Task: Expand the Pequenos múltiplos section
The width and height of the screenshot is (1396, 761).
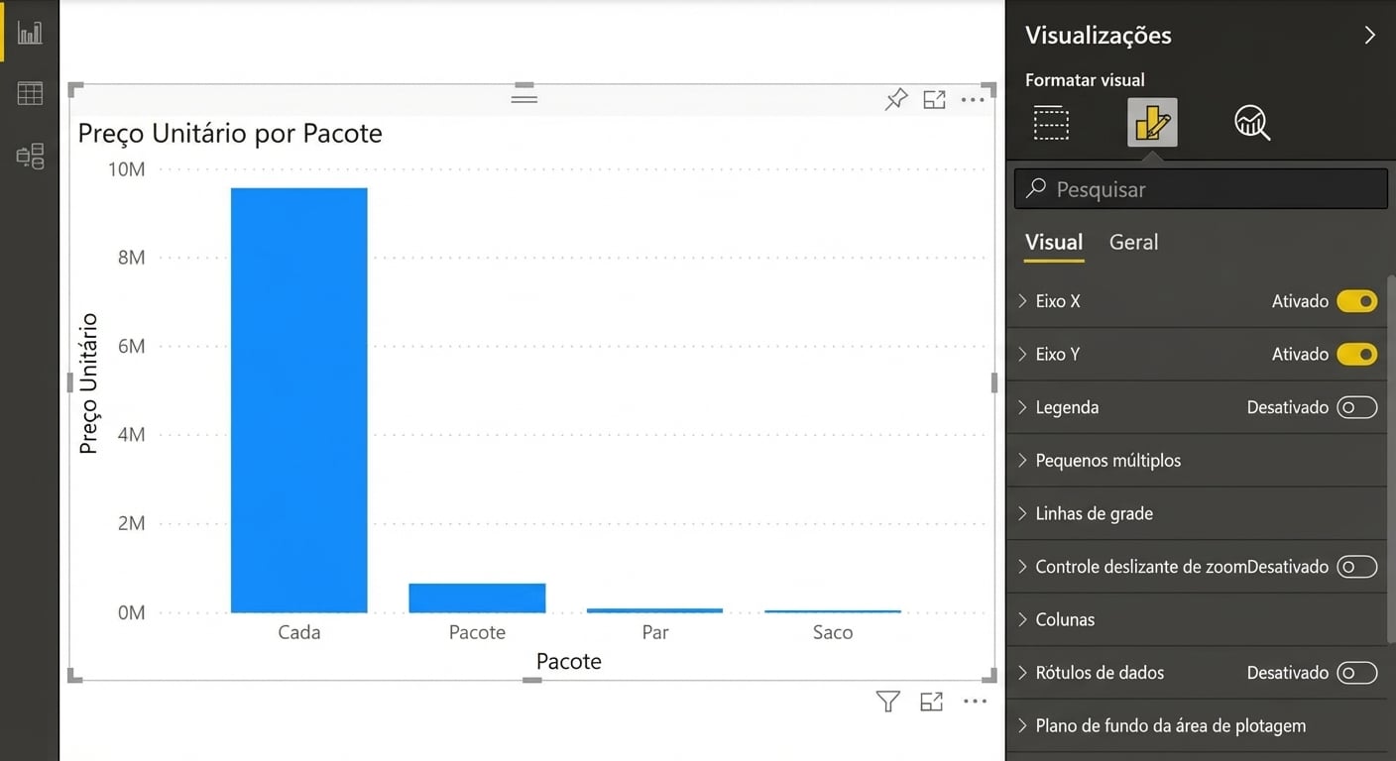Action: [1107, 460]
